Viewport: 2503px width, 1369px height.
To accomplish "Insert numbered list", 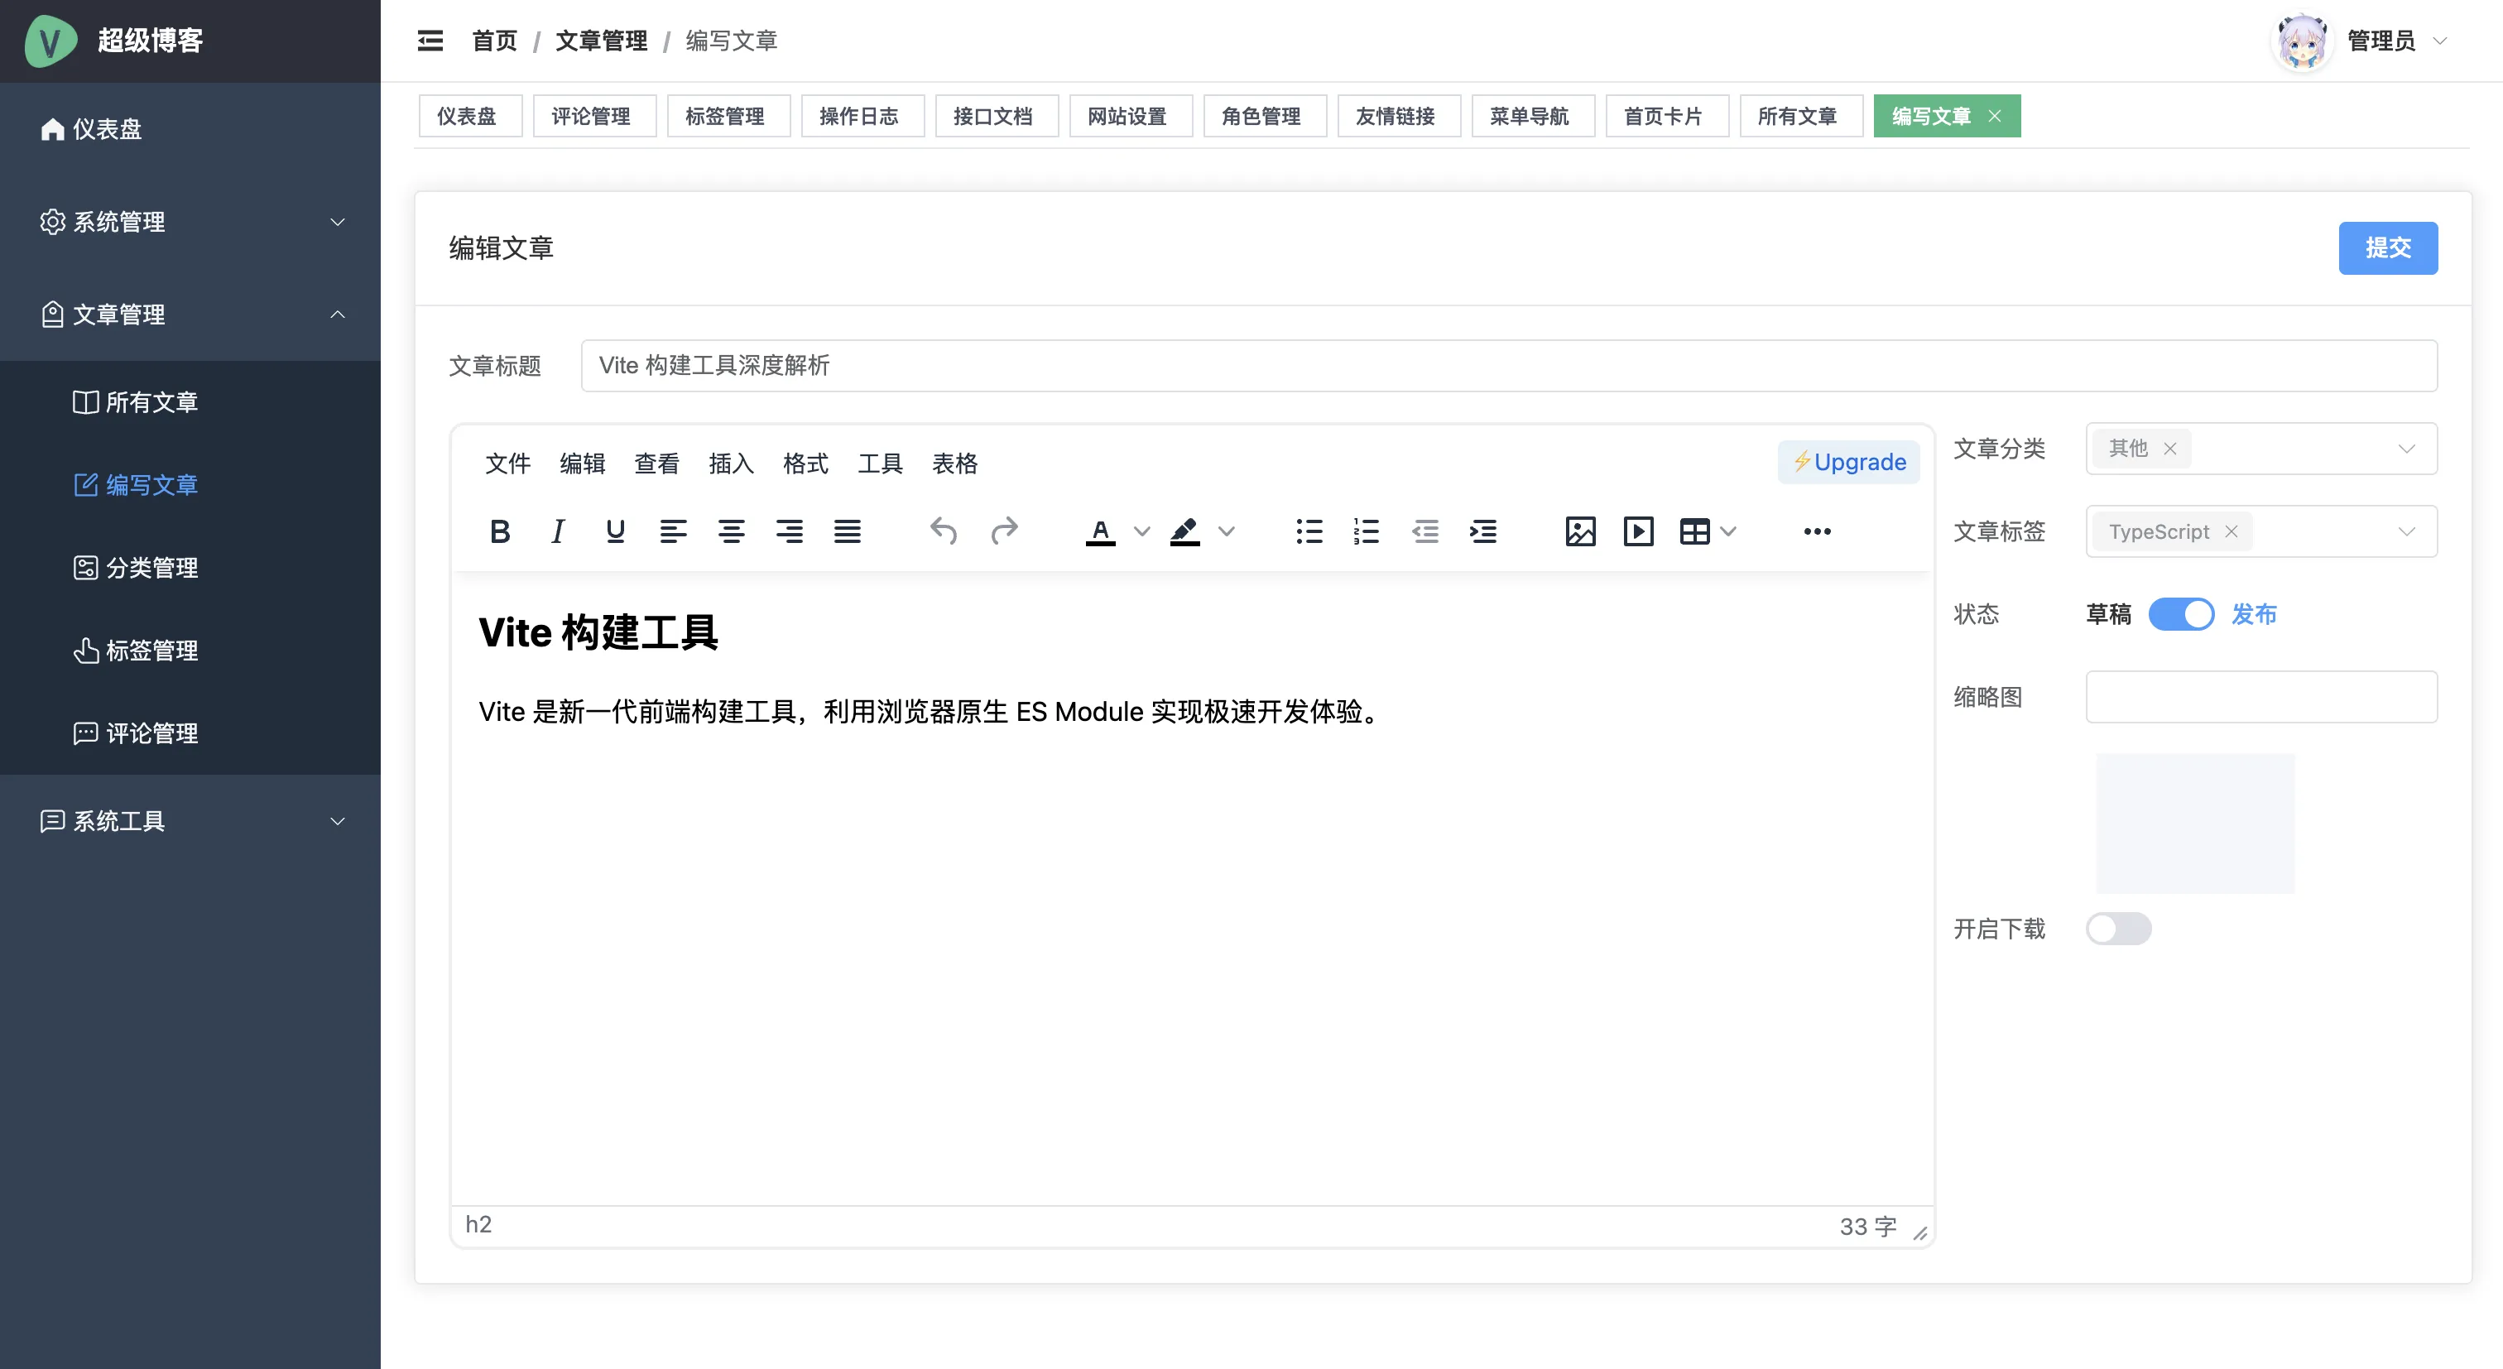I will [x=1367, y=531].
